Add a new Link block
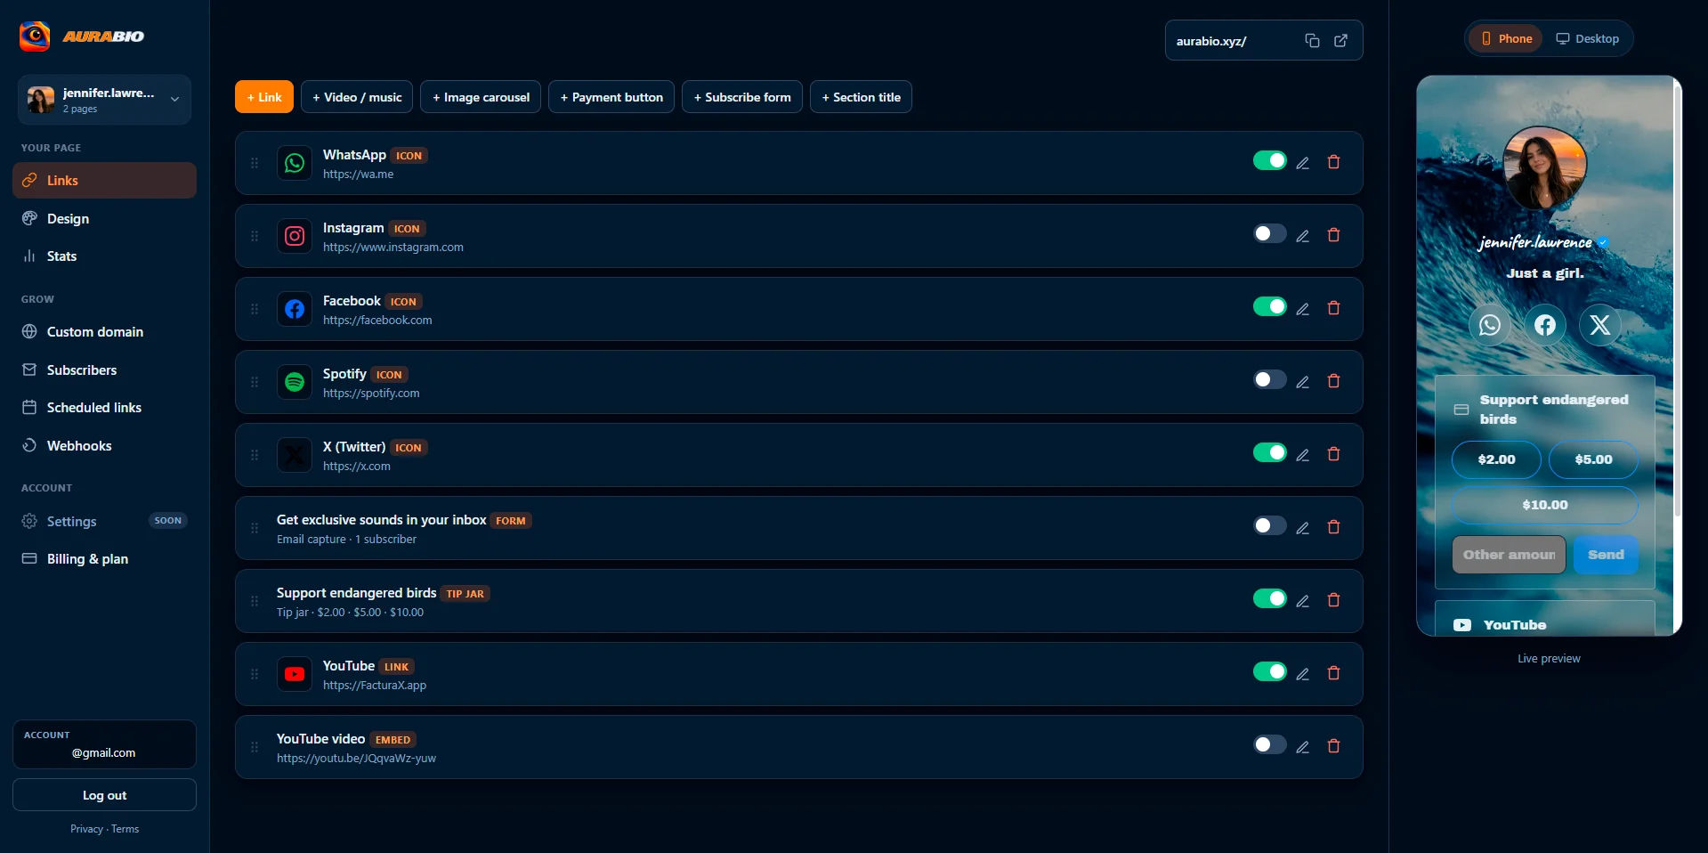This screenshot has height=853, width=1708. point(264,97)
